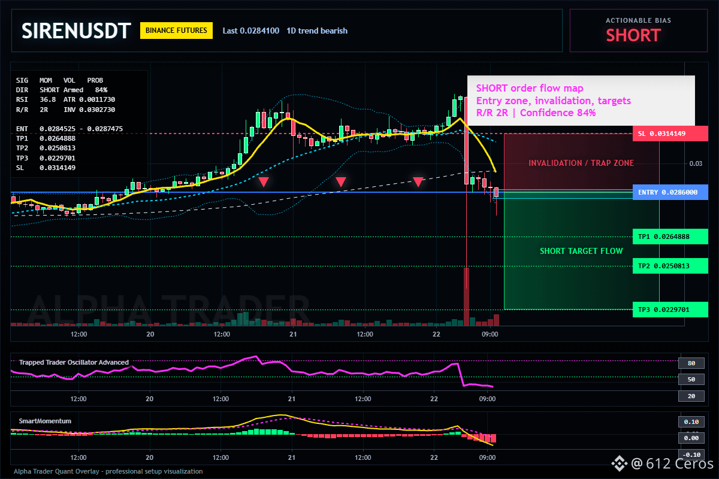Click the DIR SHORT Armed 84% stats row

[x=62, y=89]
